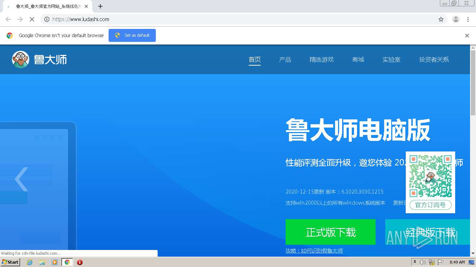
Task: Open the file explorer taskbar icon
Action: [42, 262]
